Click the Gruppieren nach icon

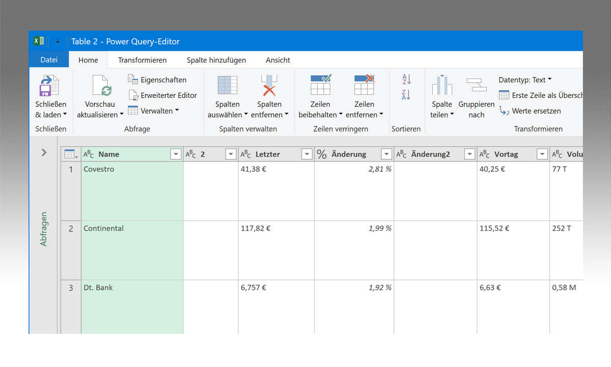477,85
